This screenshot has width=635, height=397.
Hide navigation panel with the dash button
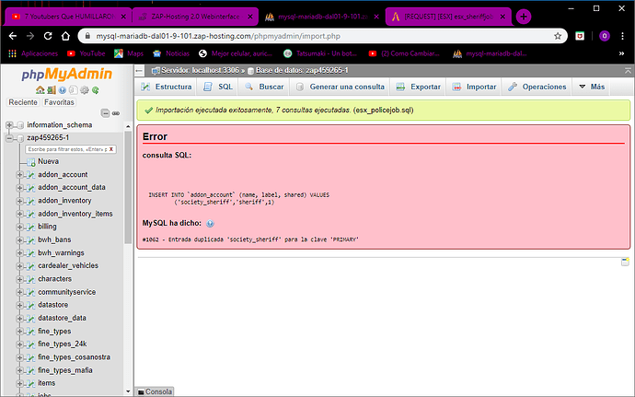coord(139,71)
